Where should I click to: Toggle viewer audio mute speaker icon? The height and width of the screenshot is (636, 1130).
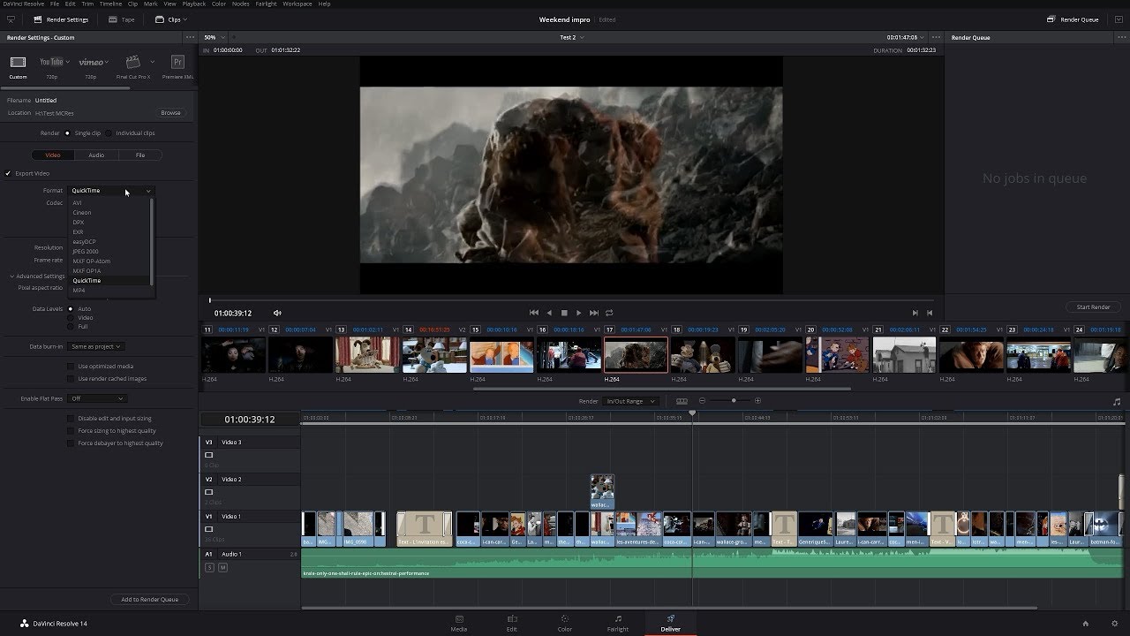point(277,313)
